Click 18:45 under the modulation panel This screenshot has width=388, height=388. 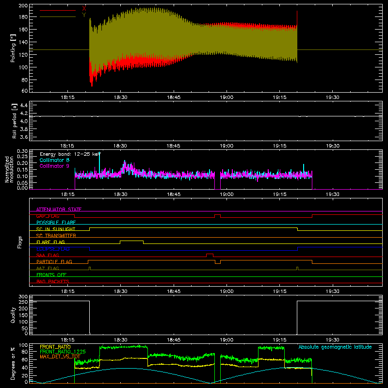coord(174,194)
